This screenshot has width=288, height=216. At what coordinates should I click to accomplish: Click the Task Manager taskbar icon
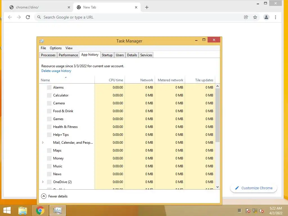[x=57, y=210]
